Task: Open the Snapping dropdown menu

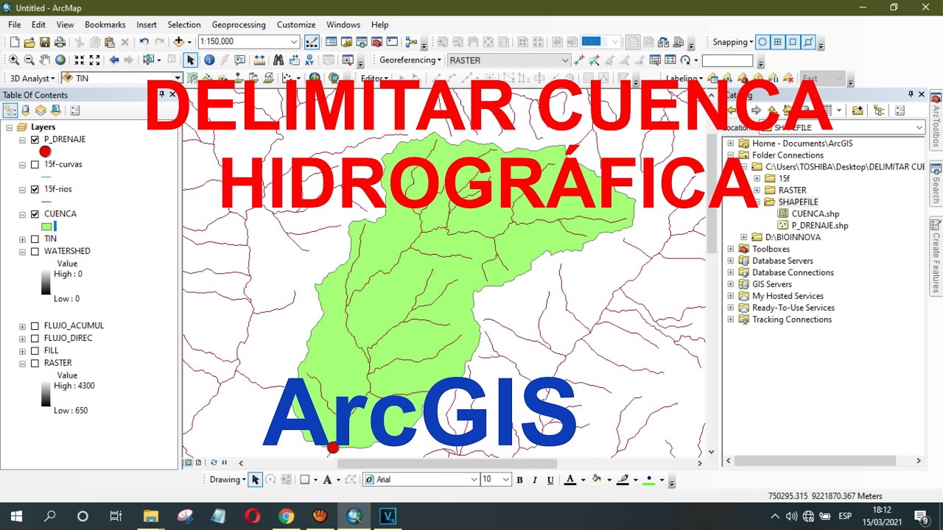Action: (733, 42)
